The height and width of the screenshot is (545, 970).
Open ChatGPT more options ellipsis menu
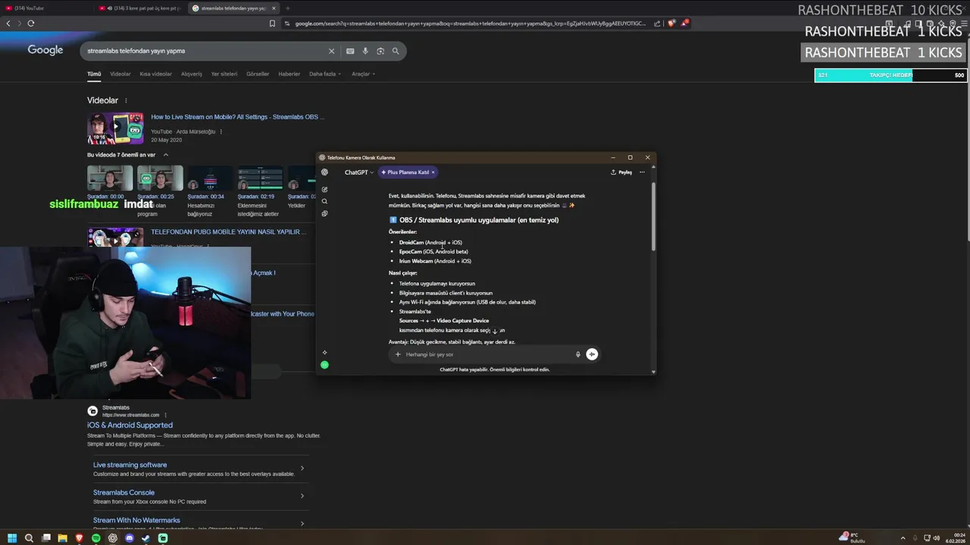click(642, 172)
